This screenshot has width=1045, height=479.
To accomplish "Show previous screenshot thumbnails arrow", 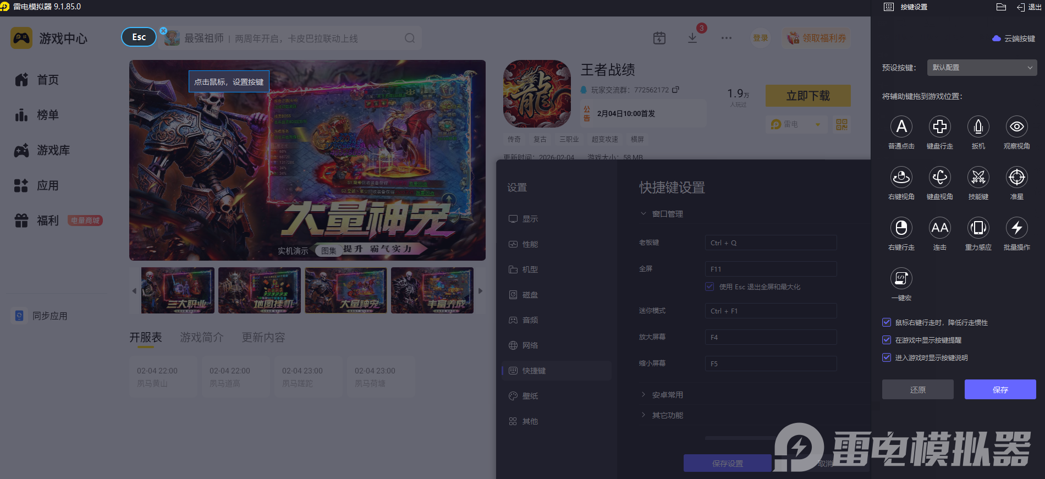I will 134,291.
